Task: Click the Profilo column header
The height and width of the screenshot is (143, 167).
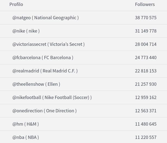Action: (x=16, y=4)
